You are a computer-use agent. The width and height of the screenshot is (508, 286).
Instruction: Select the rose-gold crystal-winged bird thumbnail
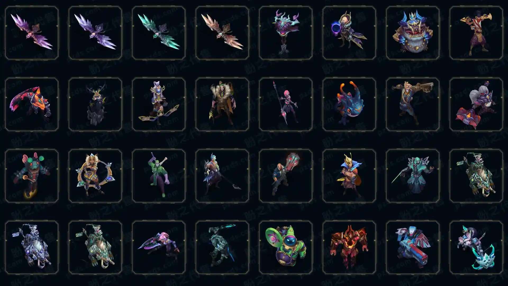coord(222,33)
